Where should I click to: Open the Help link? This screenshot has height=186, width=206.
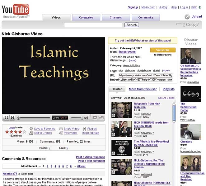coord(174,7)
